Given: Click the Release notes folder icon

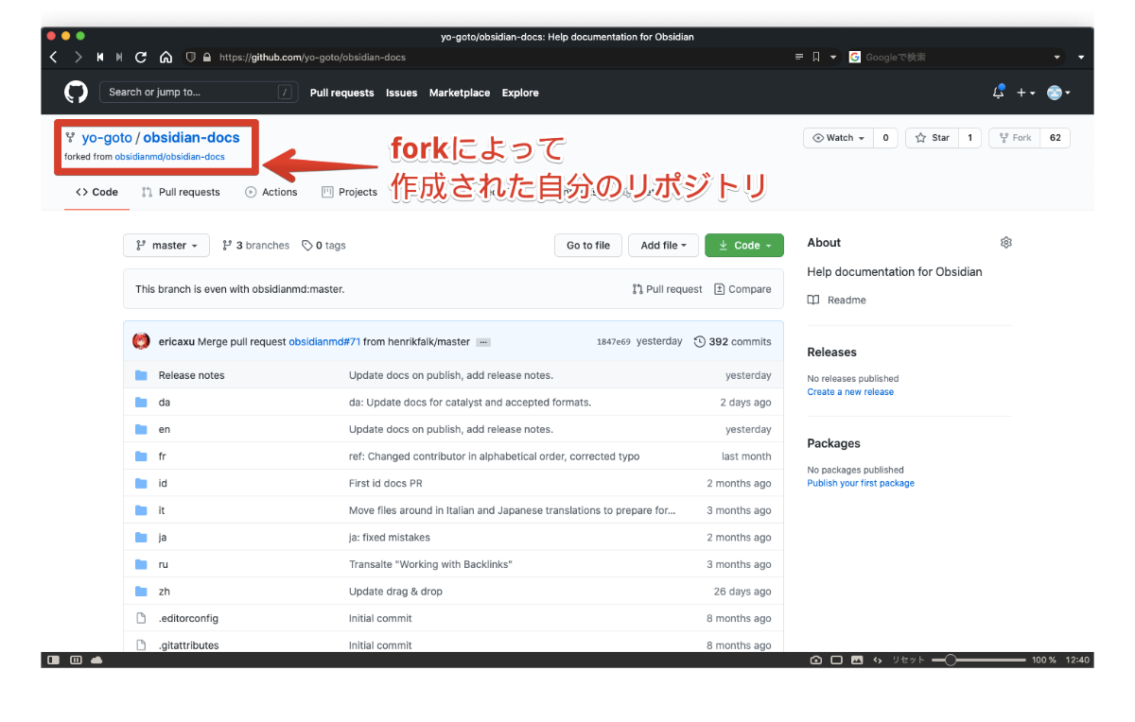Looking at the screenshot, I should coord(141,375).
